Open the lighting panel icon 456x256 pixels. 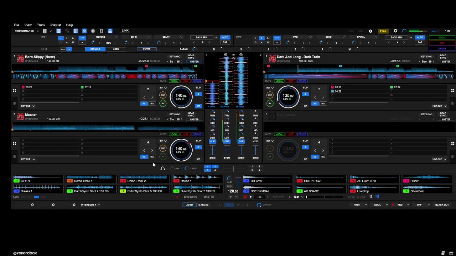click(110, 31)
